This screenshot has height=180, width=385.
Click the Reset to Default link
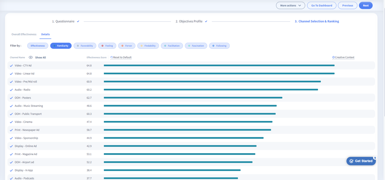point(121,57)
